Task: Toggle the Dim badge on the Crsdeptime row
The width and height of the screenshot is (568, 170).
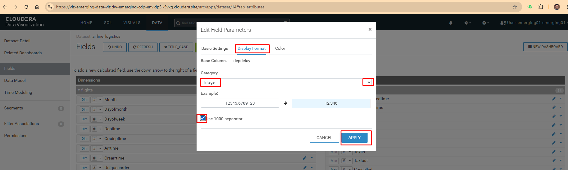Action: 85,139
